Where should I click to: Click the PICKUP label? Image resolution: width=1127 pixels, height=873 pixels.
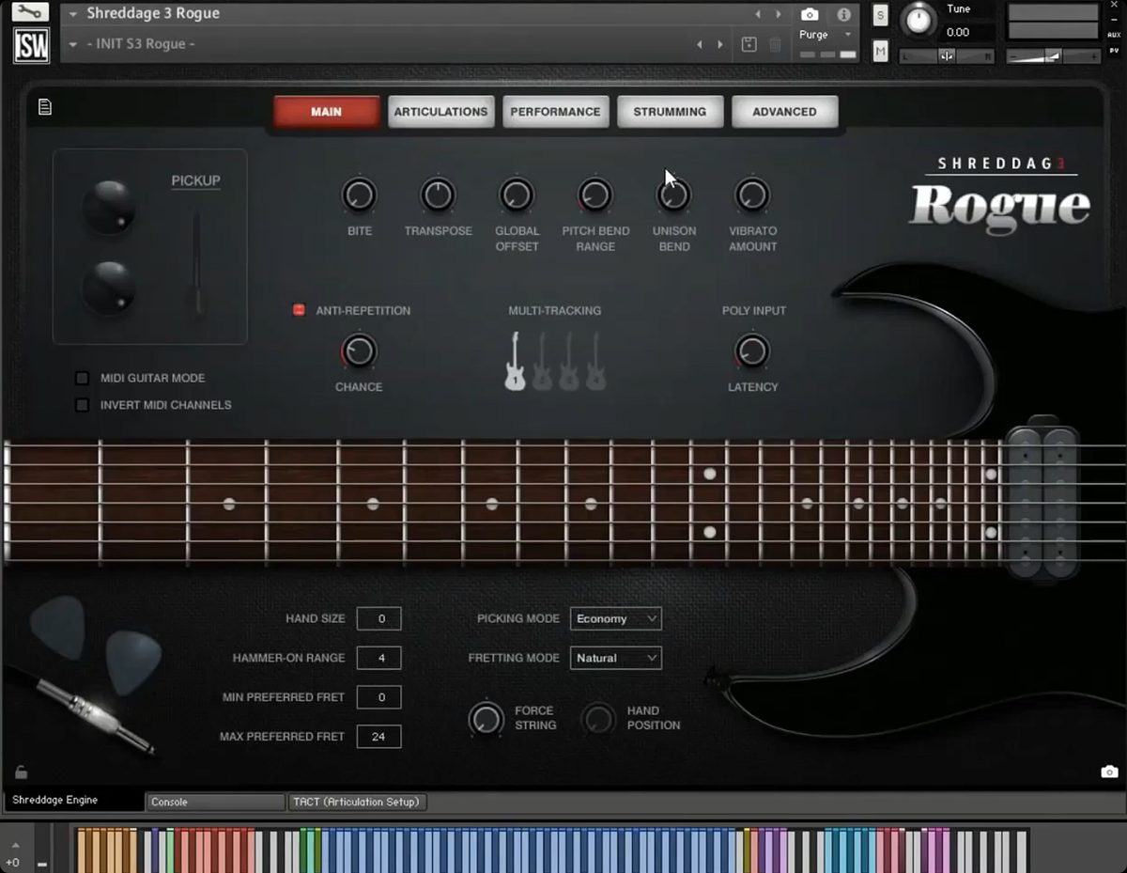[195, 180]
